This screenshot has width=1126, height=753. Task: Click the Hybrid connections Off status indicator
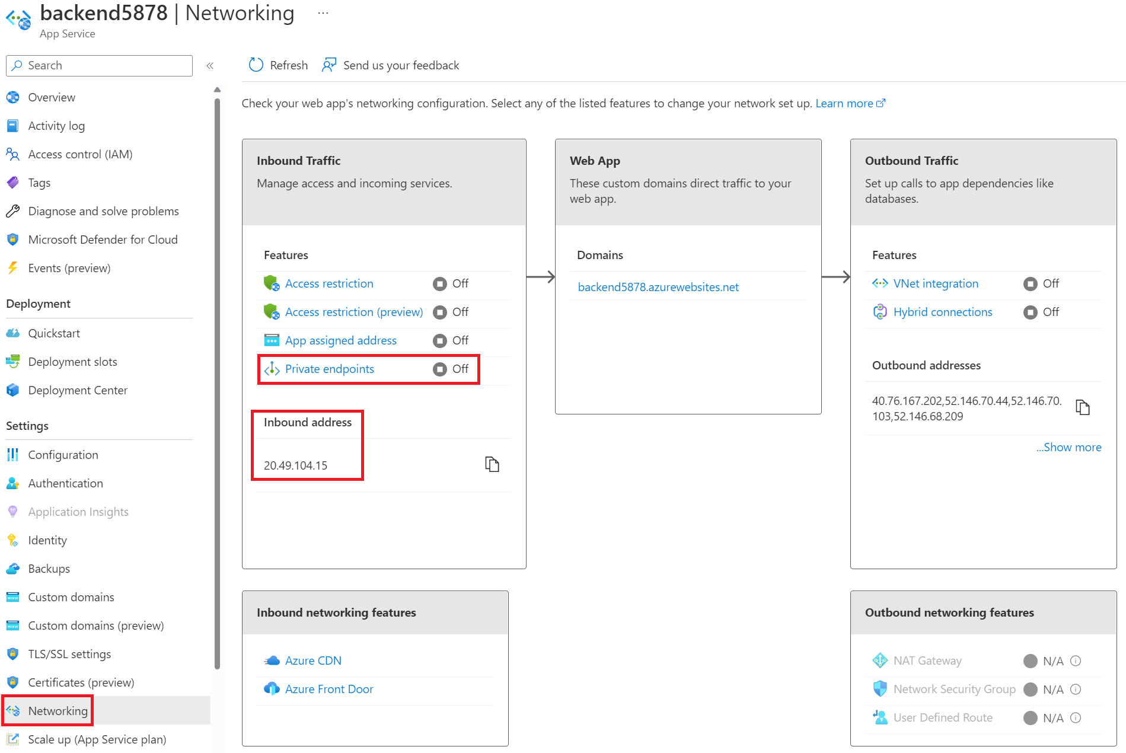click(x=1031, y=312)
